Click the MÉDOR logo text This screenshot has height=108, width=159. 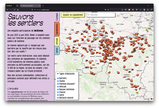click(38, 31)
